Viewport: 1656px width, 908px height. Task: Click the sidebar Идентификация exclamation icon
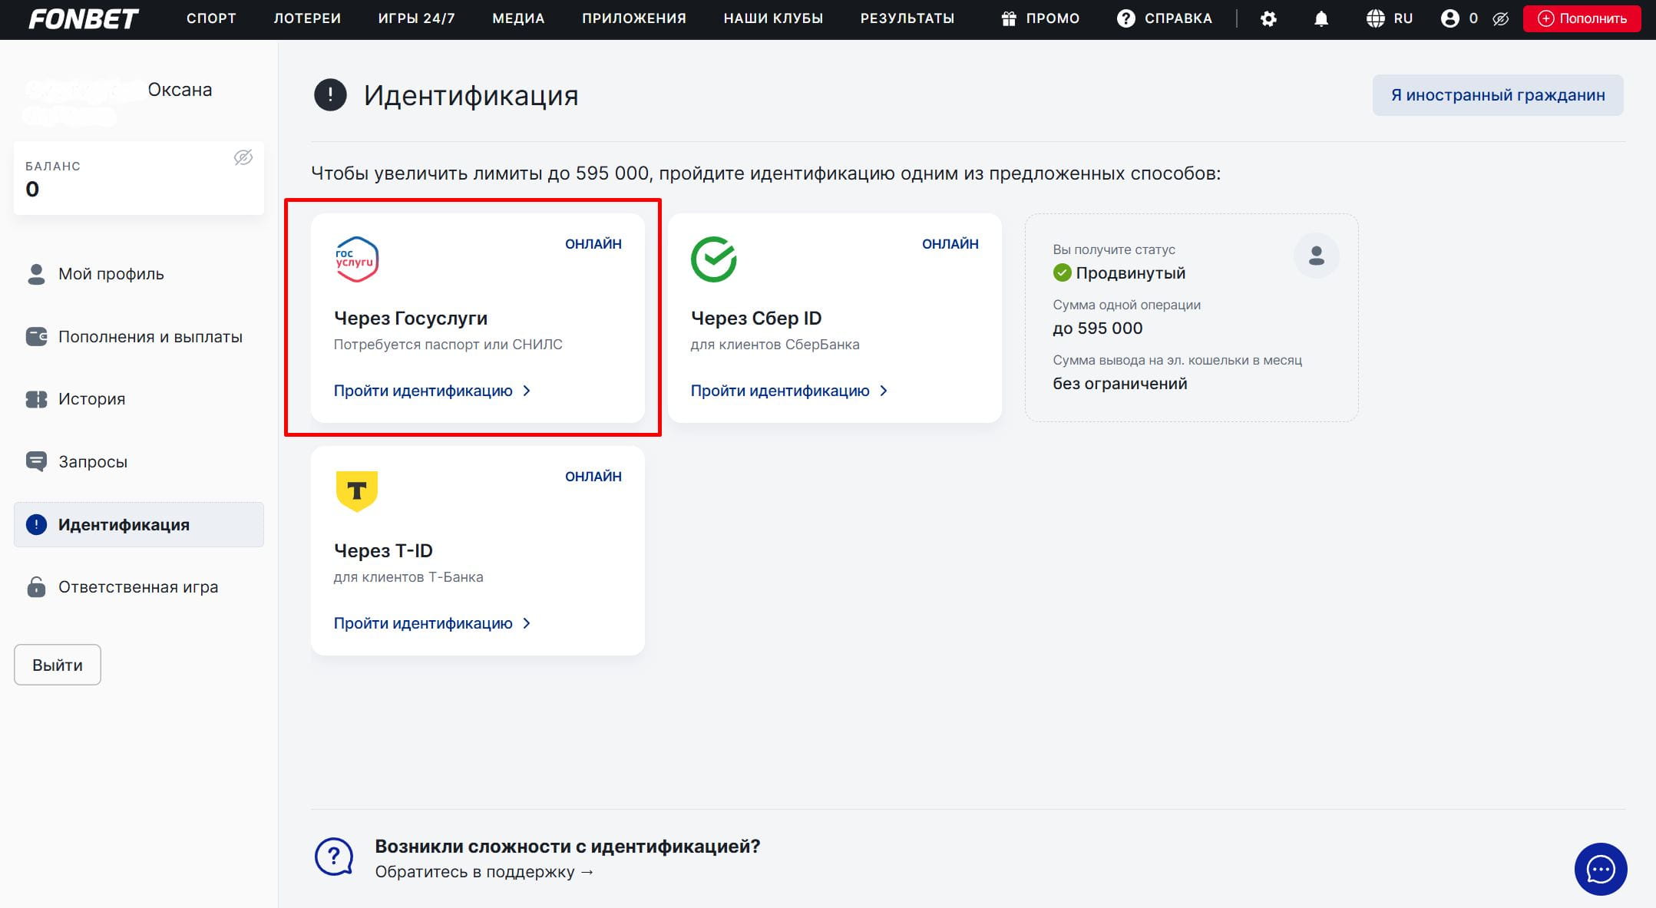(36, 524)
